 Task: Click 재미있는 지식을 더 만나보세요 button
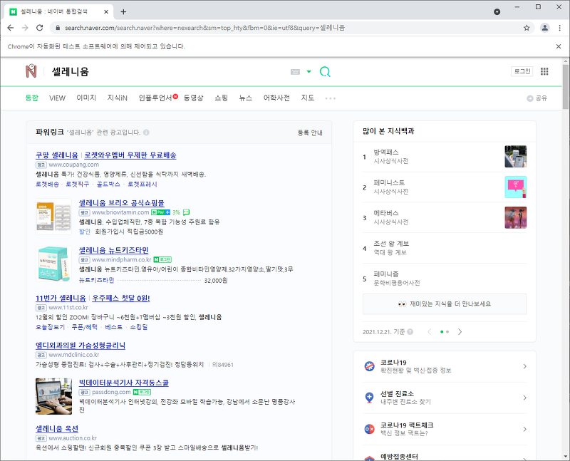click(444, 304)
